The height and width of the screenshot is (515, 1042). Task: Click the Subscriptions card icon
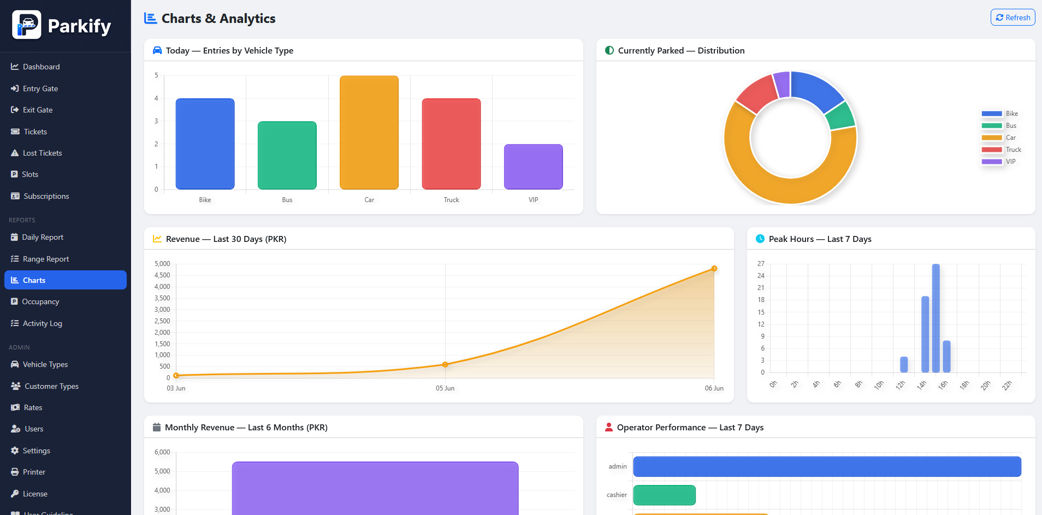coord(15,196)
